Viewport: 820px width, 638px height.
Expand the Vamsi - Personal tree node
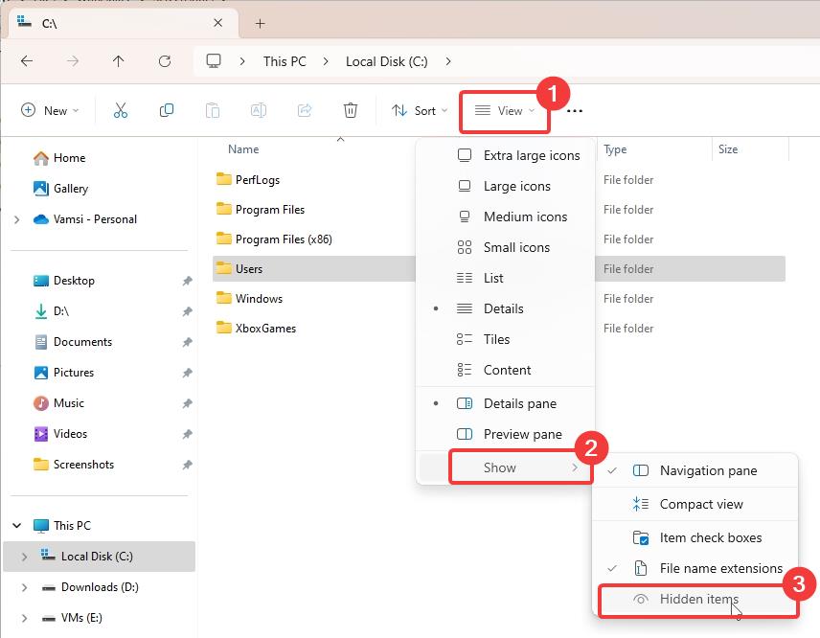17,219
